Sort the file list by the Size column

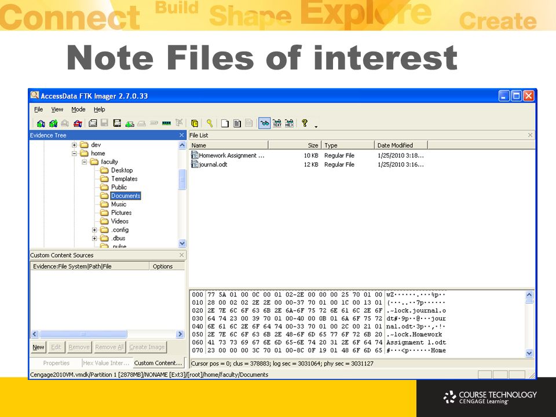coord(295,145)
